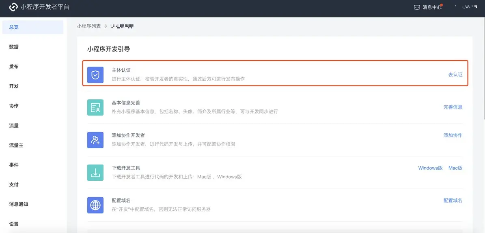Click the 主体认证 shield icon
This screenshot has width=485, height=233.
click(95, 75)
